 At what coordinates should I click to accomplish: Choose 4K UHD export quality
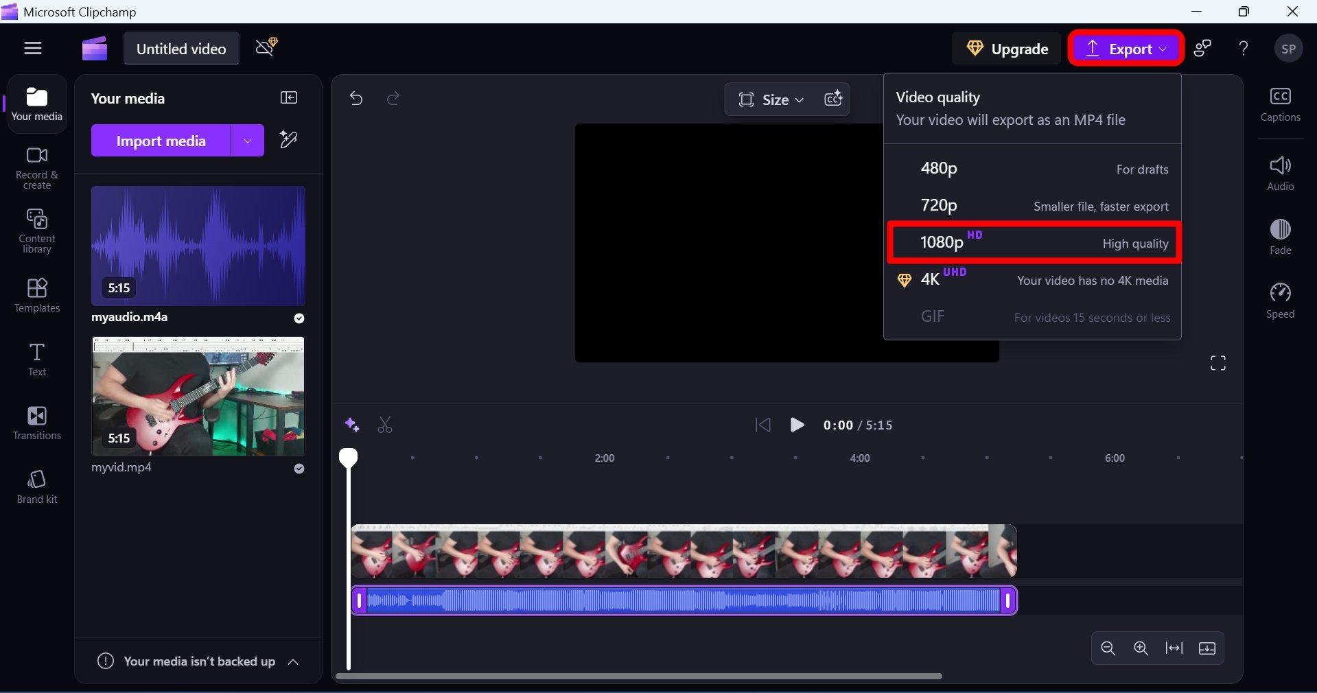point(1032,279)
